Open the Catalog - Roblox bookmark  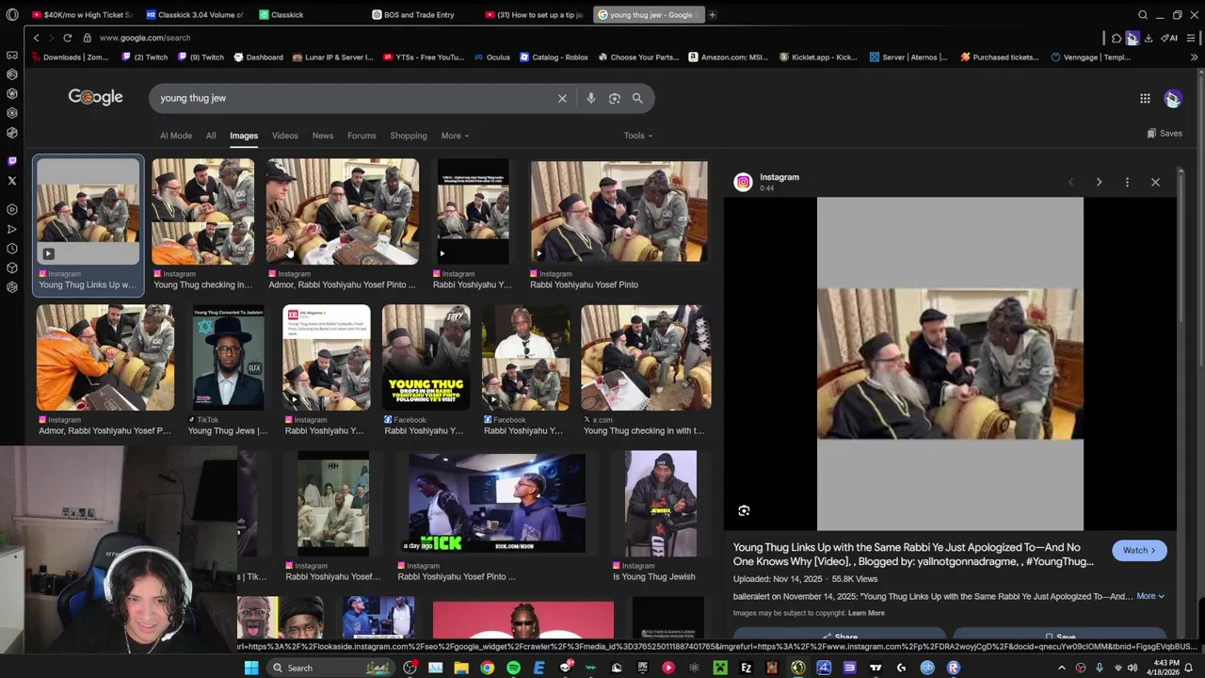pos(554,57)
